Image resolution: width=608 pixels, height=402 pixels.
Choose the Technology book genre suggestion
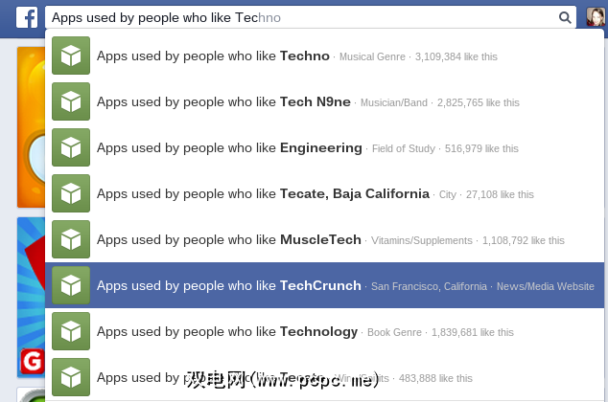tap(307, 331)
